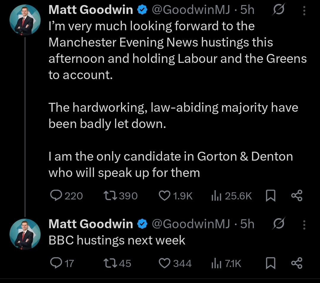320x283 pixels.
Task: Bookmark the BBC hustings next week tweet
Action: click(x=271, y=263)
